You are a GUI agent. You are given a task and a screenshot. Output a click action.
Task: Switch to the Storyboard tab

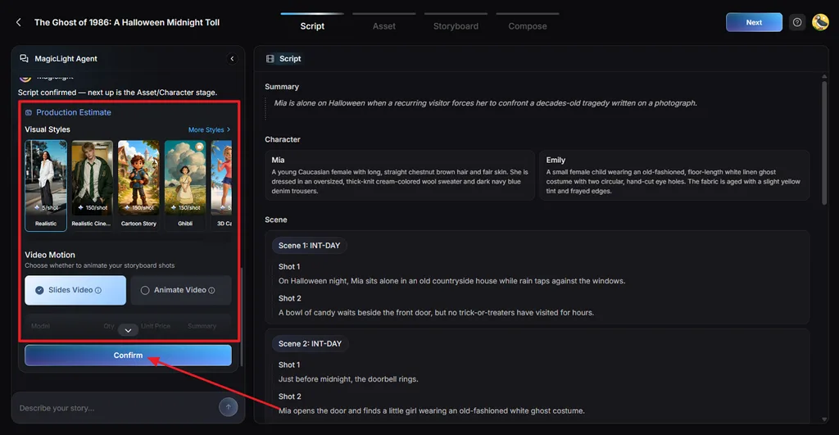coord(456,25)
